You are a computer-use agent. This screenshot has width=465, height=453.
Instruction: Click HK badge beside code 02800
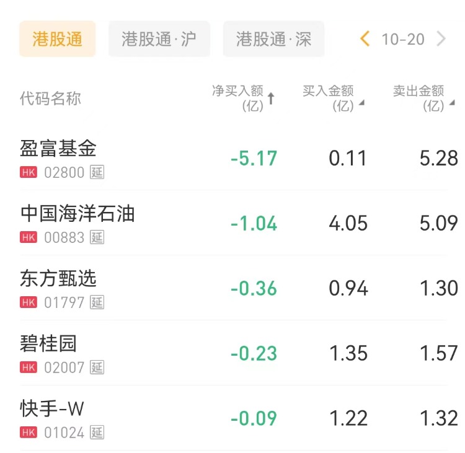point(29,172)
